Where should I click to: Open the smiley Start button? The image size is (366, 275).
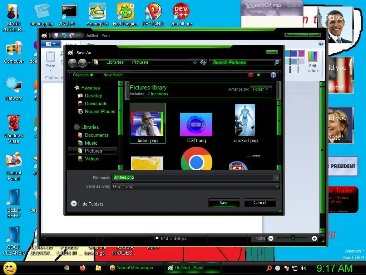coord(10,268)
